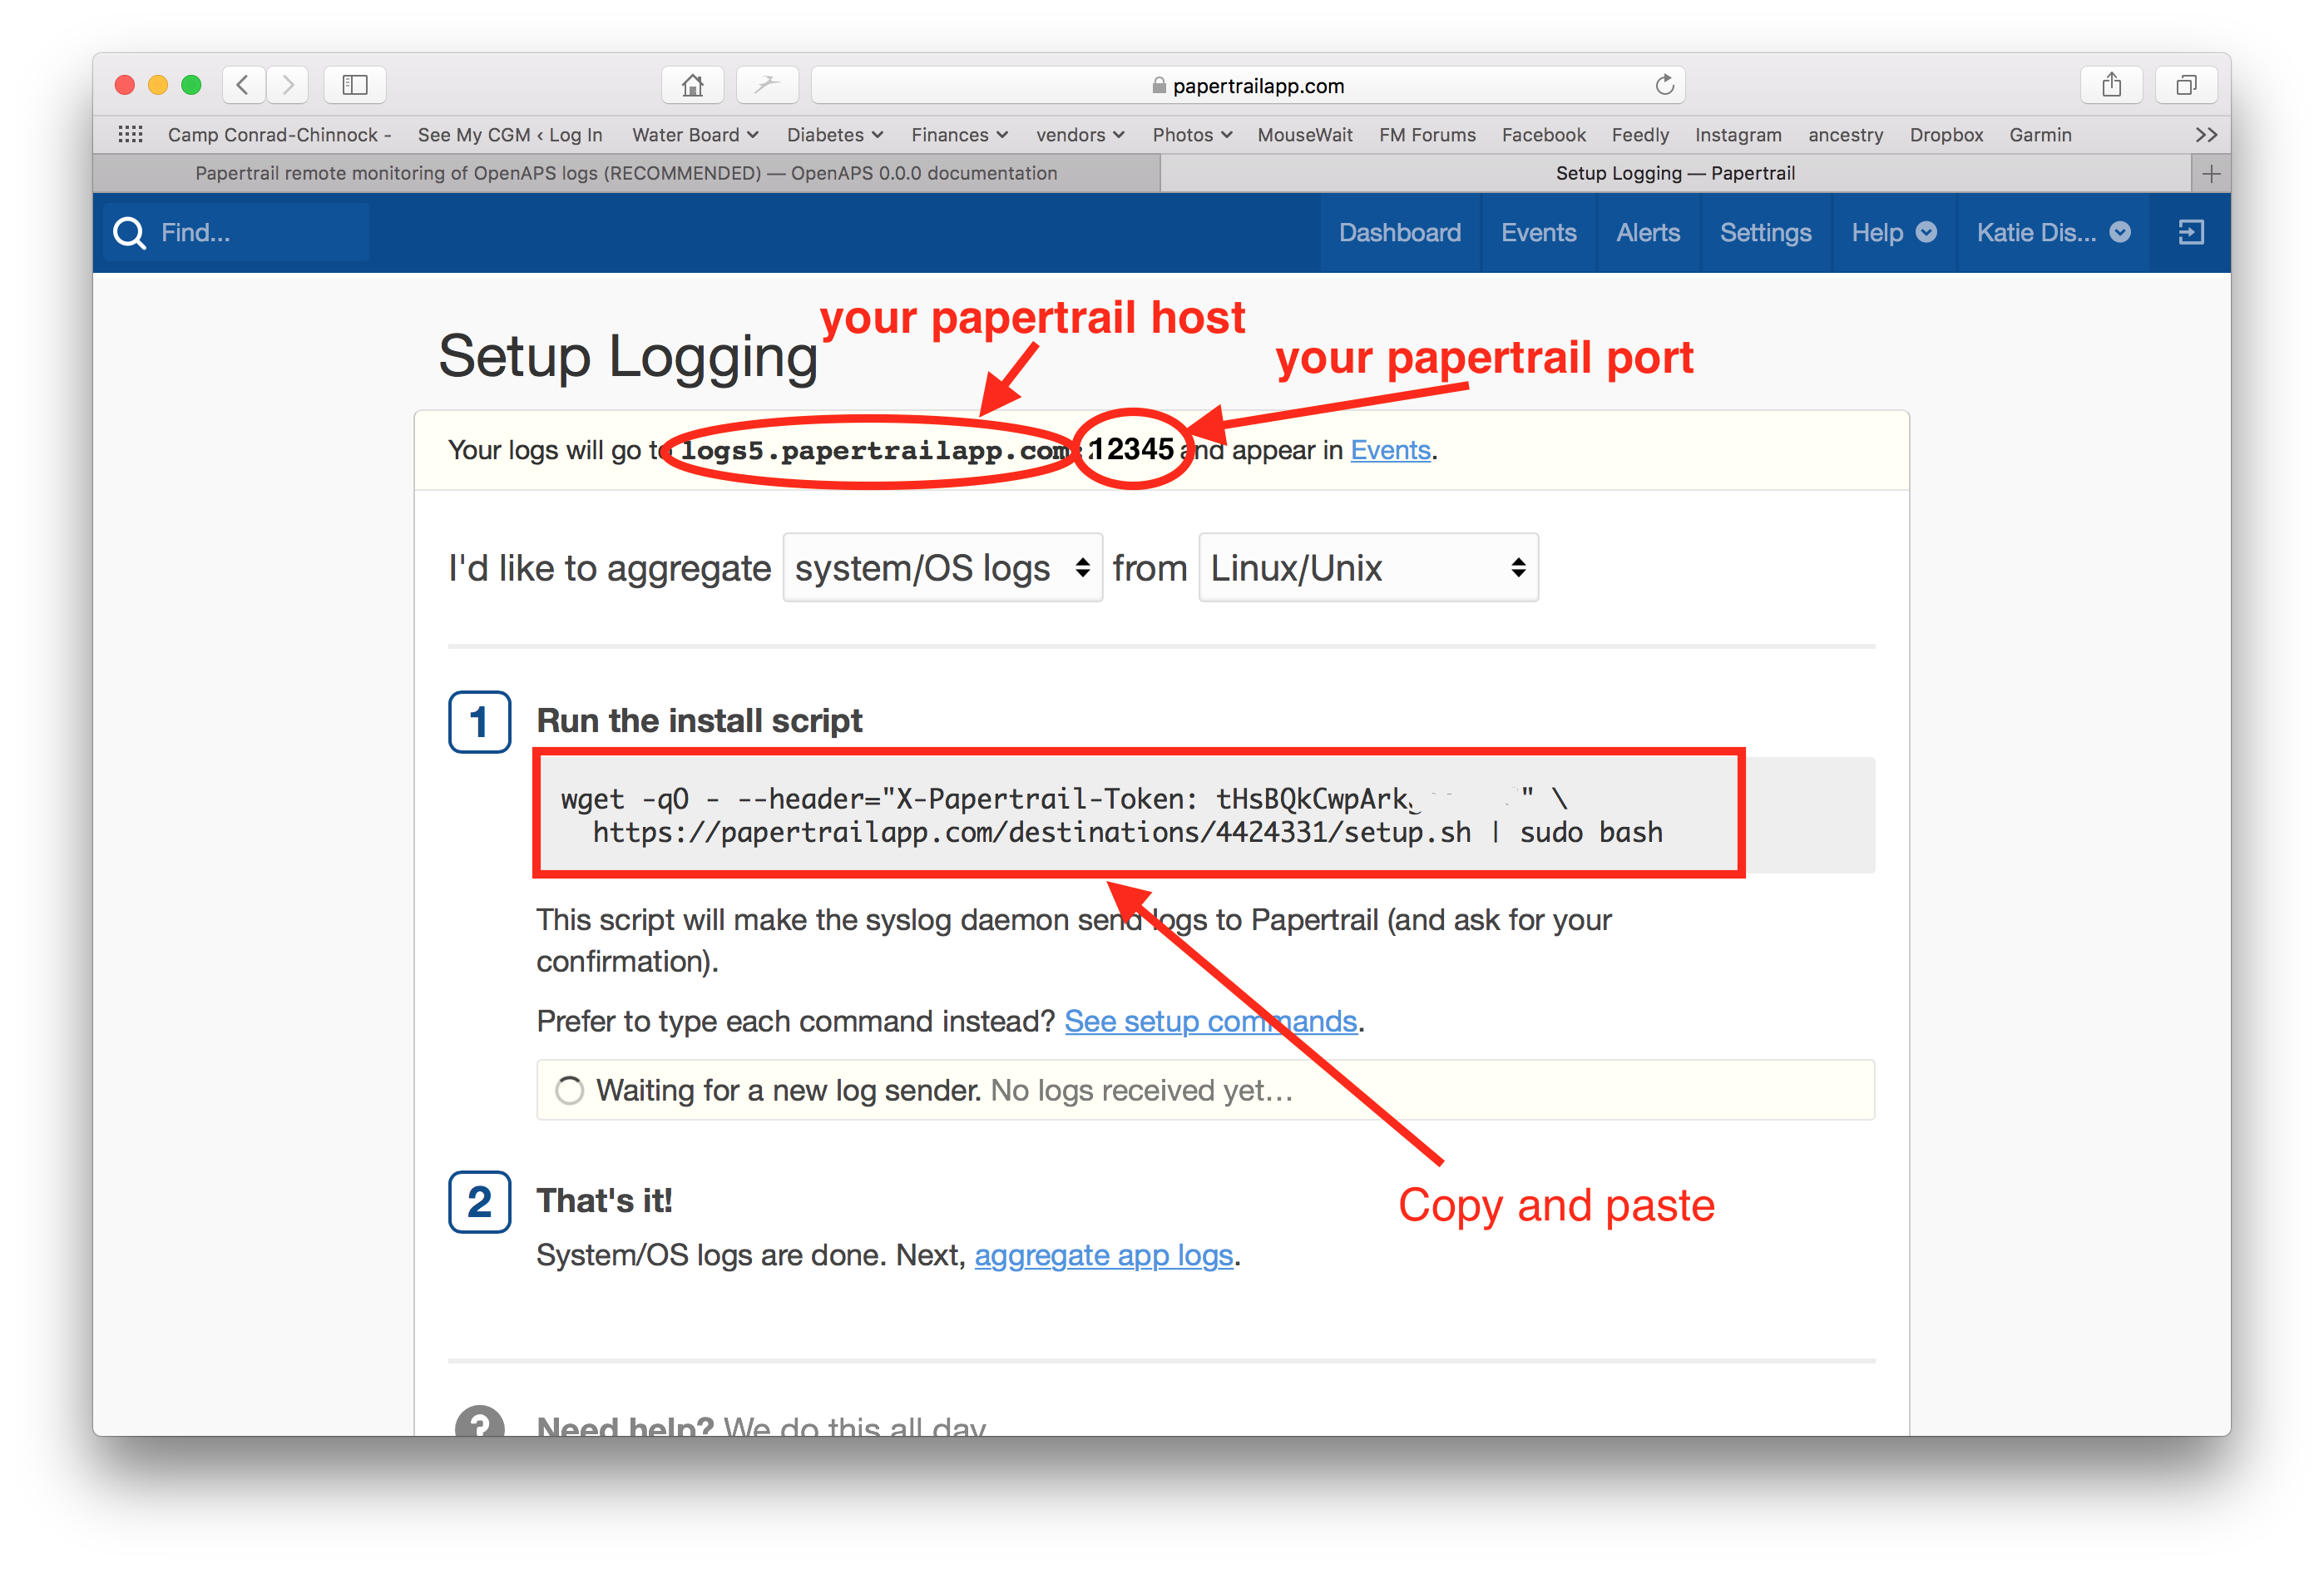2324x1569 pixels.
Task: Click the logs5.papertrailapp.com host text
Action: pyautogui.click(x=875, y=450)
